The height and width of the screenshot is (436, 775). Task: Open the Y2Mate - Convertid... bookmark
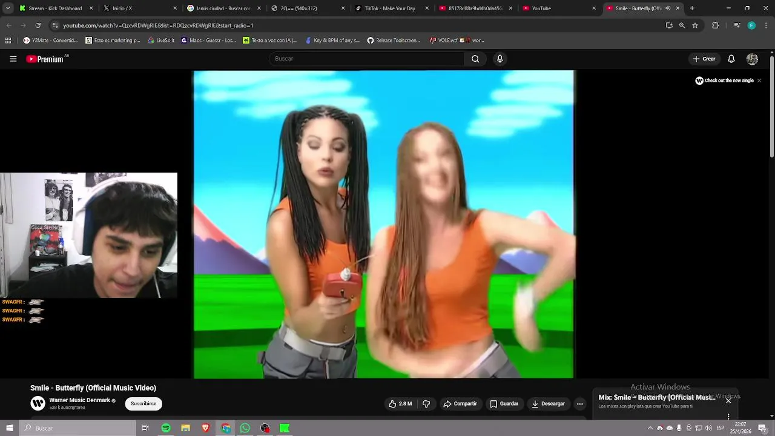coord(50,41)
